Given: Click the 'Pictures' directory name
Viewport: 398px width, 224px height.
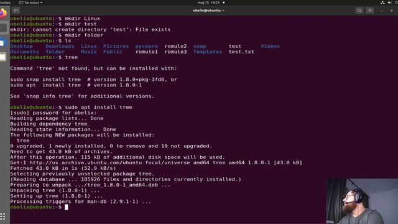Looking at the screenshot, I should point(116,46).
